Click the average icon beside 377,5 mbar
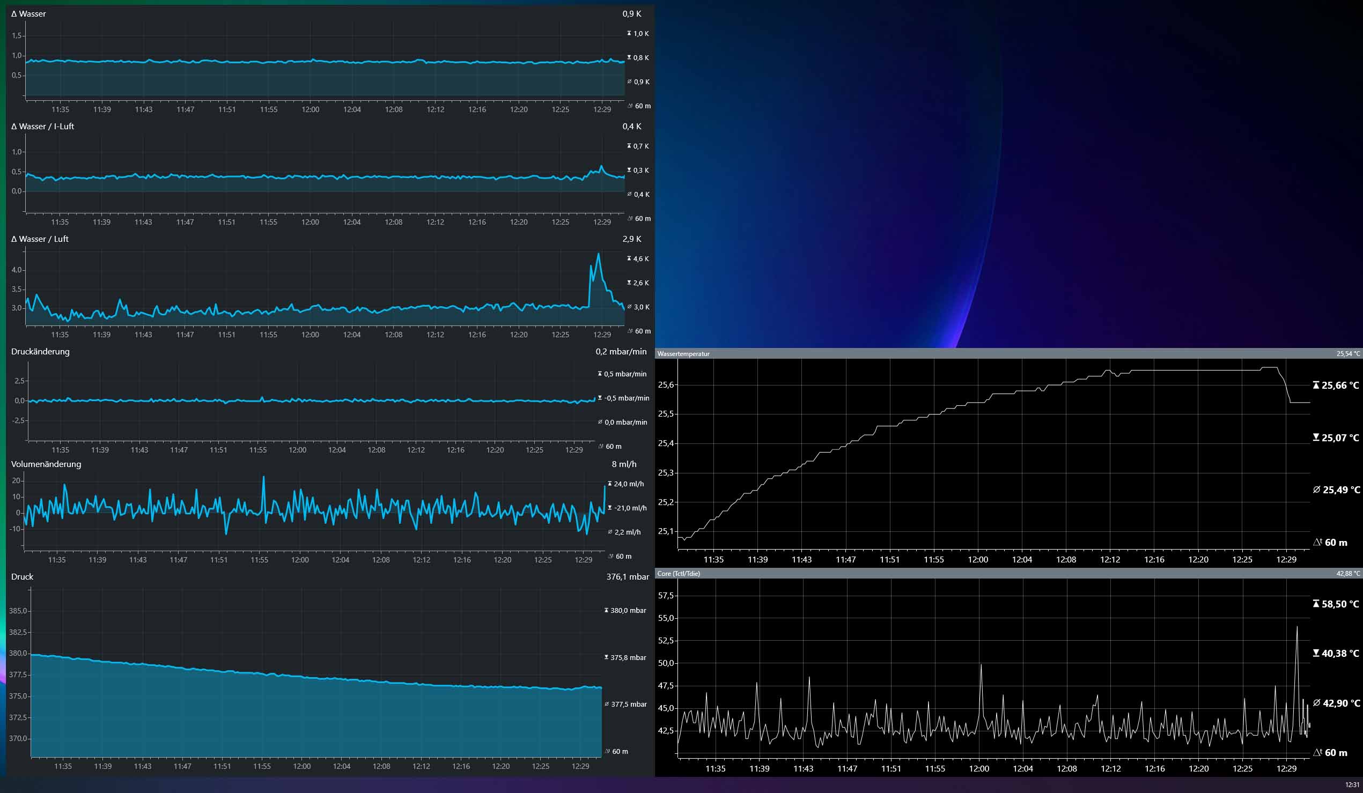The height and width of the screenshot is (793, 1363). 606,705
